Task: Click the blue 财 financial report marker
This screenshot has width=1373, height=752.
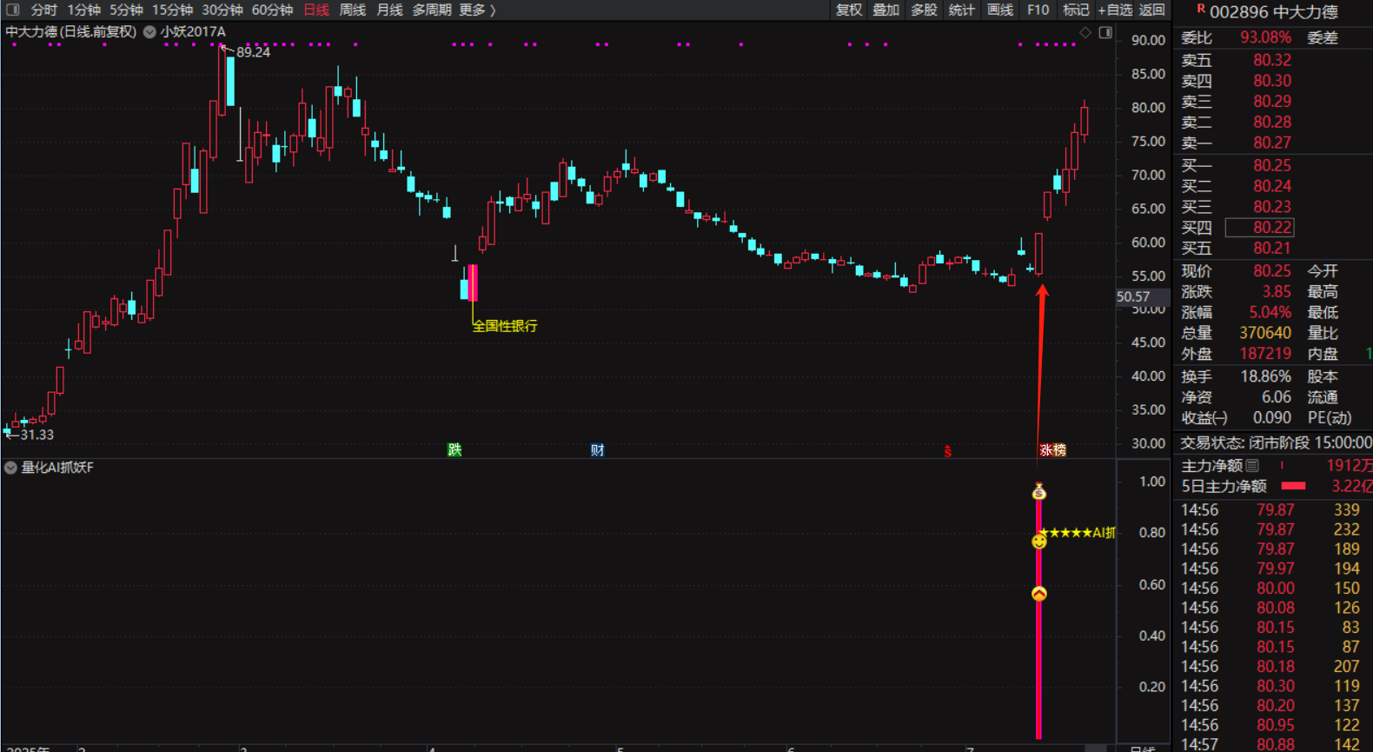Action: pyautogui.click(x=597, y=449)
